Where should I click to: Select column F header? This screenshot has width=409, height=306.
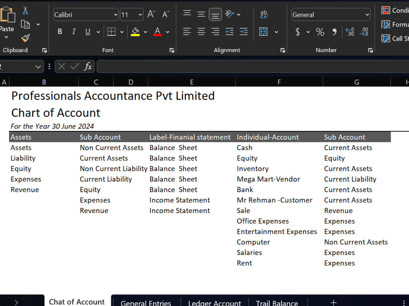click(x=279, y=82)
